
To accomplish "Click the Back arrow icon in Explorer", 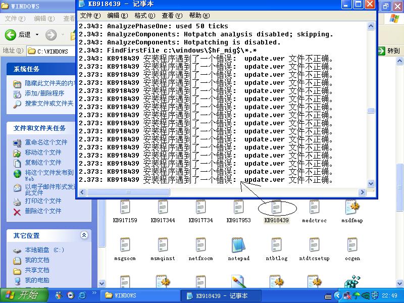I will [10, 34].
